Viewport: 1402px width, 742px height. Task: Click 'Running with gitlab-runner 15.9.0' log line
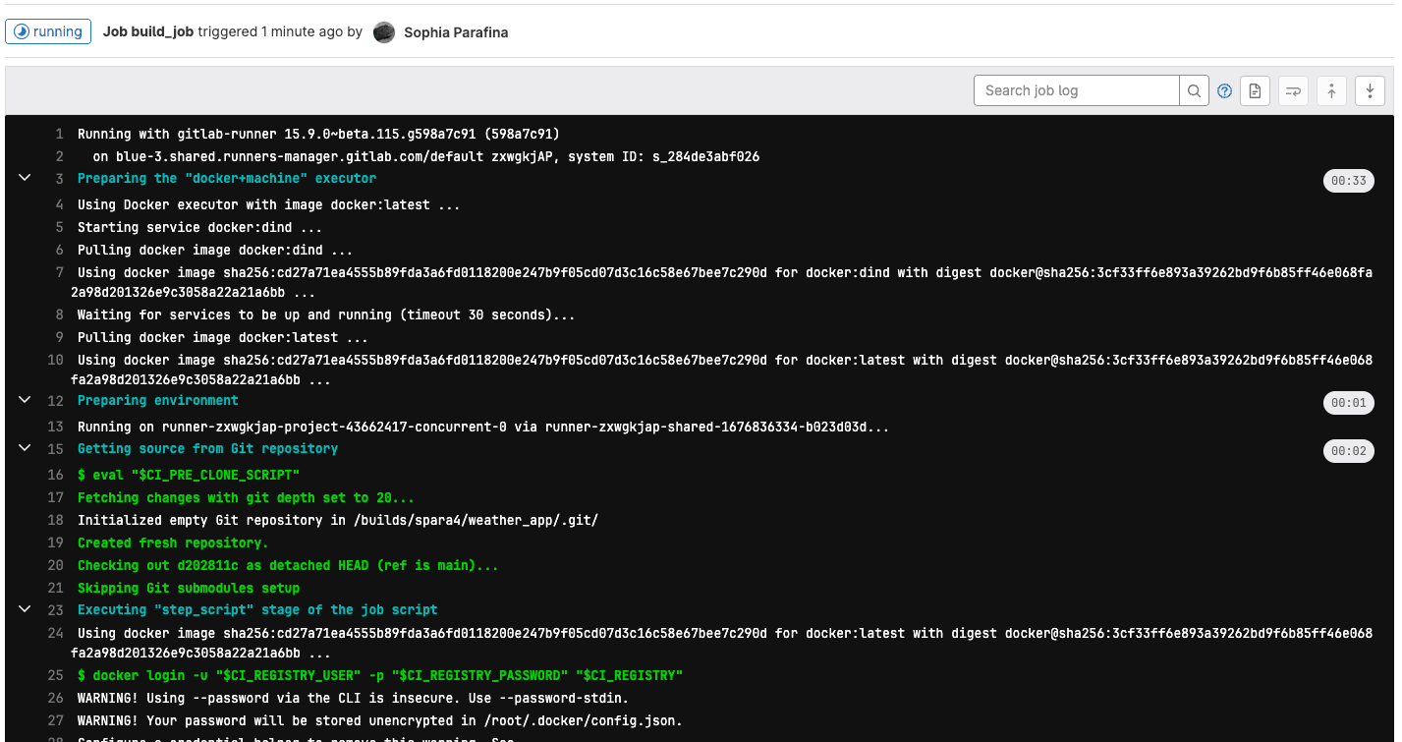click(318, 135)
